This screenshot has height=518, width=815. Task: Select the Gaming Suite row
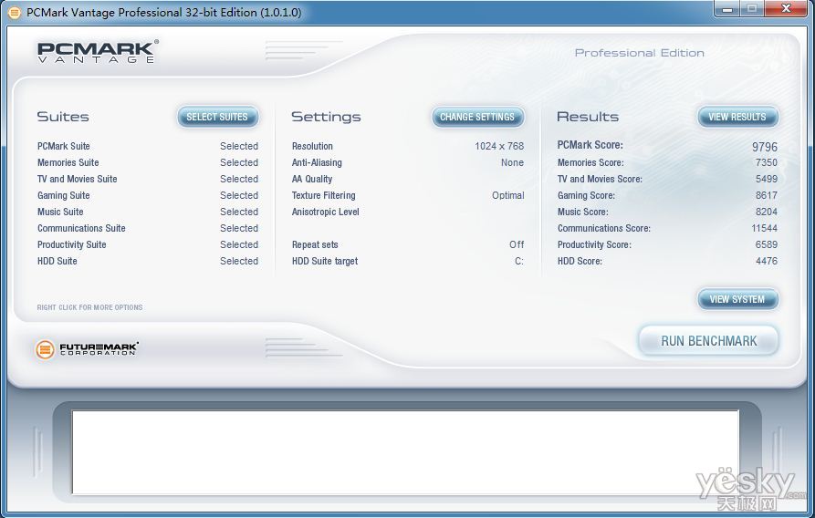(148, 195)
